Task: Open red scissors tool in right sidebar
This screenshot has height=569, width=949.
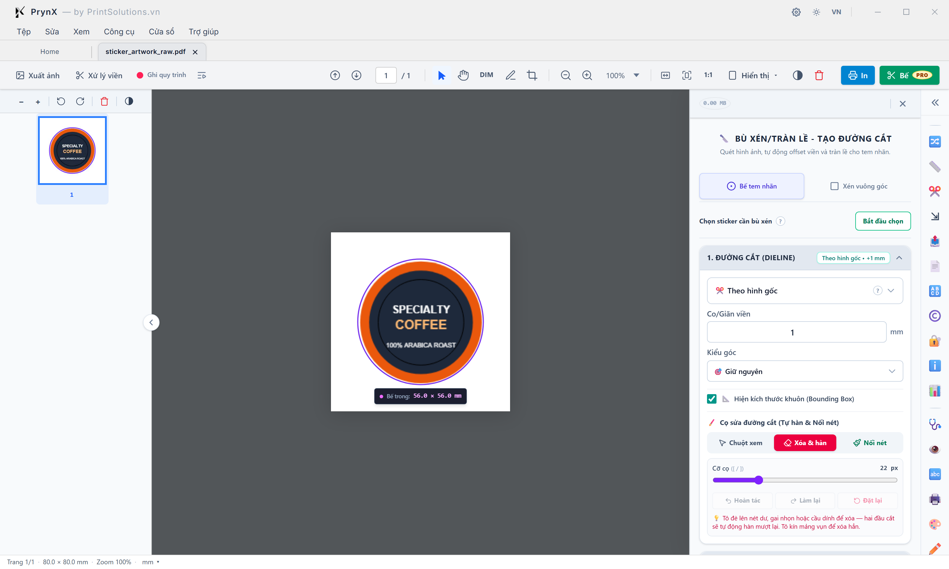Action: pos(935,191)
